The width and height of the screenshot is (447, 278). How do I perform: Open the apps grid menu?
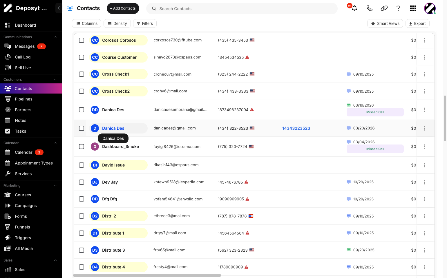click(413, 8)
